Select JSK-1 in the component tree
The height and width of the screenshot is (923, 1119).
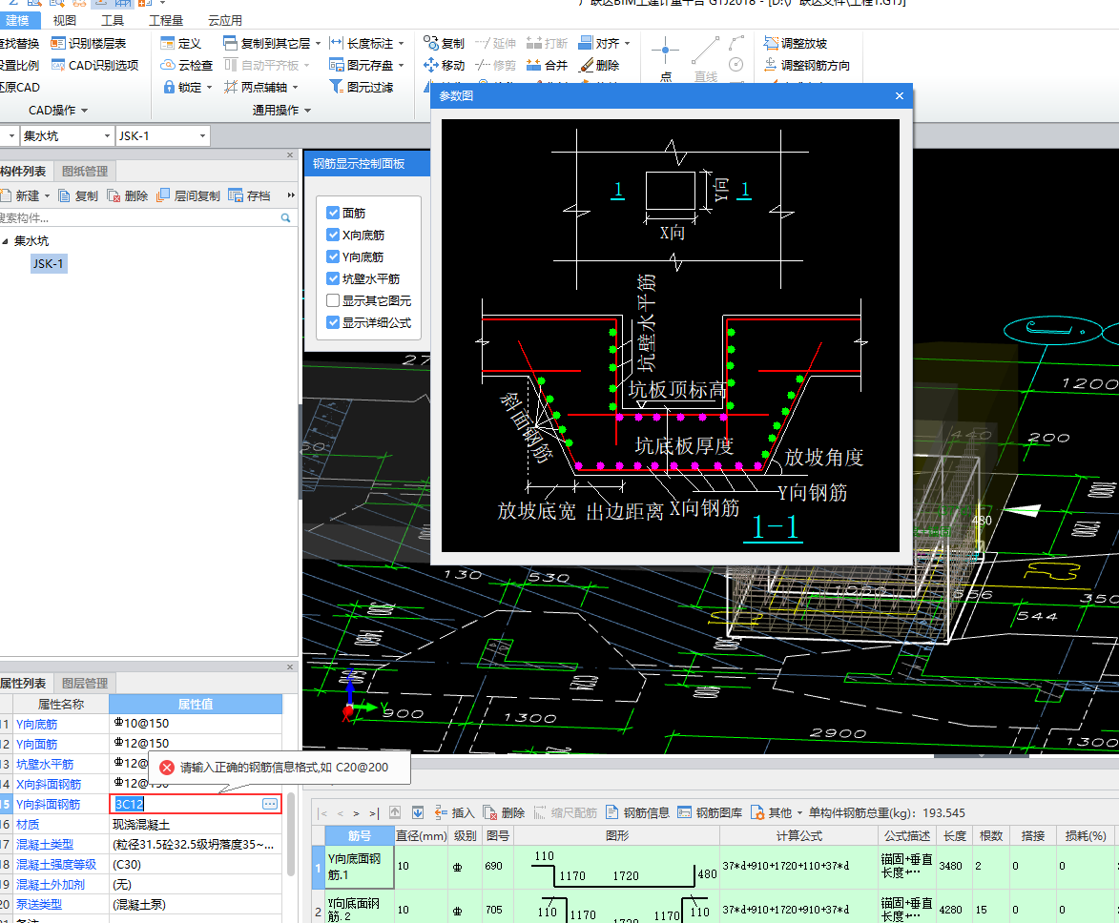[48, 263]
